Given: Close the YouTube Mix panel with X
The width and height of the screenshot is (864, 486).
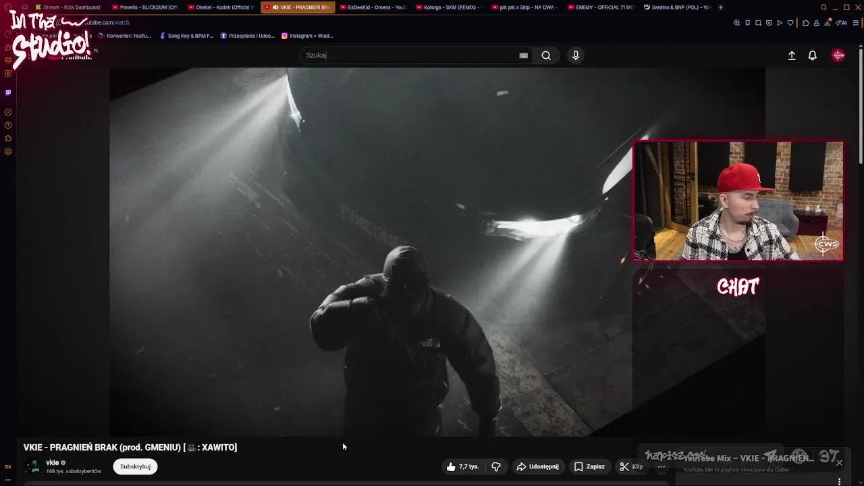Looking at the screenshot, I should click(839, 462).
